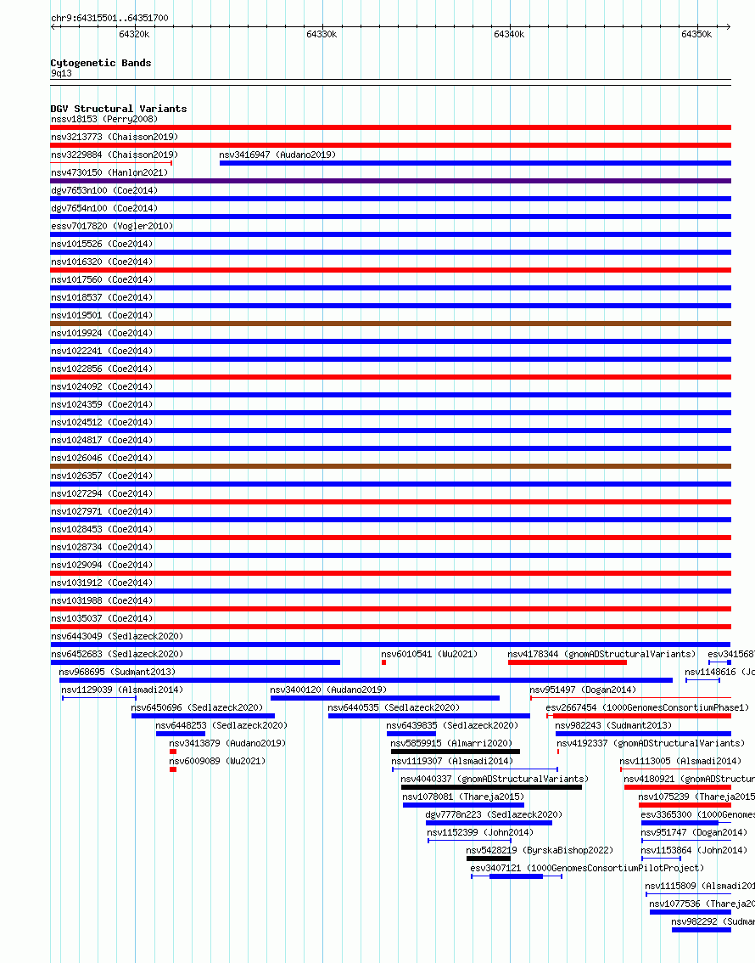
Task: Click the DGV Structural Variants track title
Action: pyautogui.click(x=119, y=109)
